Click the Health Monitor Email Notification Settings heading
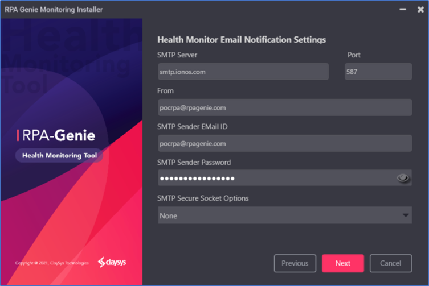This screenshot has width=429, height=286. click(x=241, y=40)
